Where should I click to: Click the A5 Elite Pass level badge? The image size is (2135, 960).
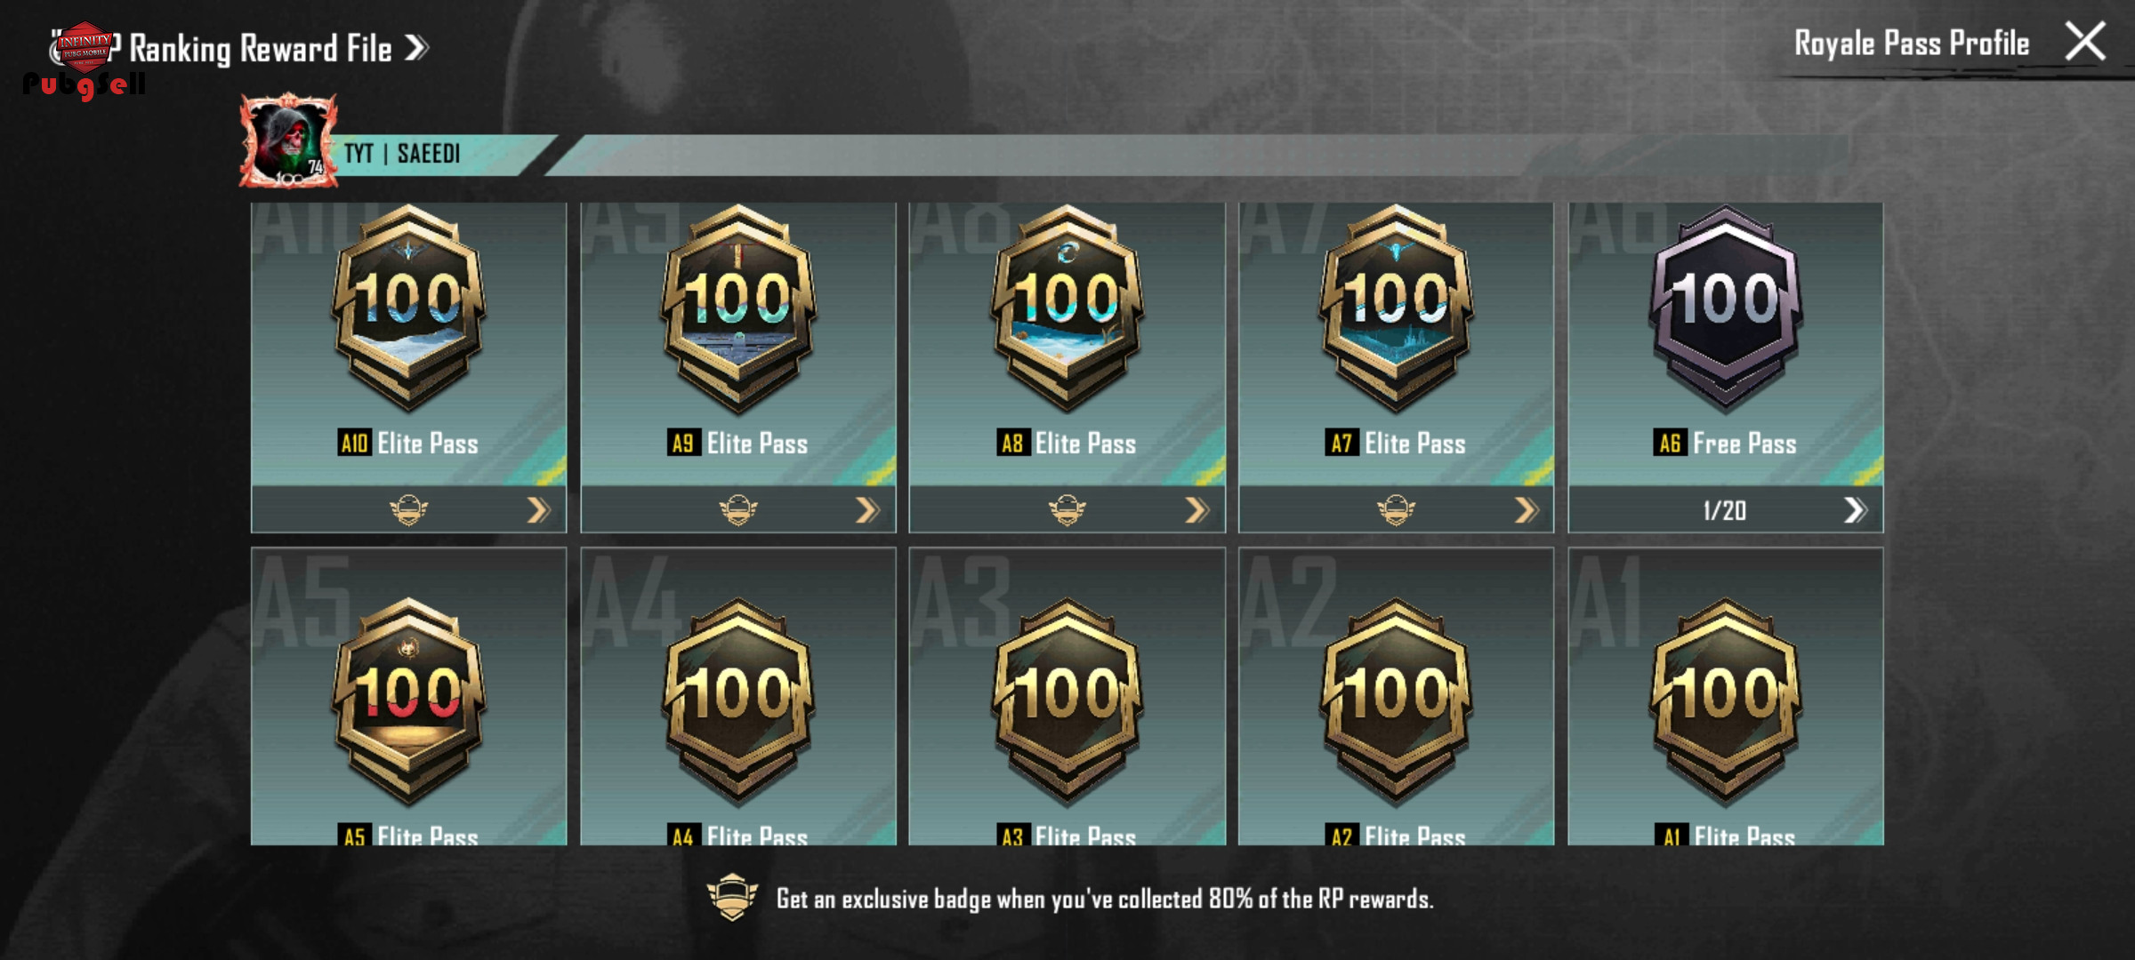coord(408,702)
